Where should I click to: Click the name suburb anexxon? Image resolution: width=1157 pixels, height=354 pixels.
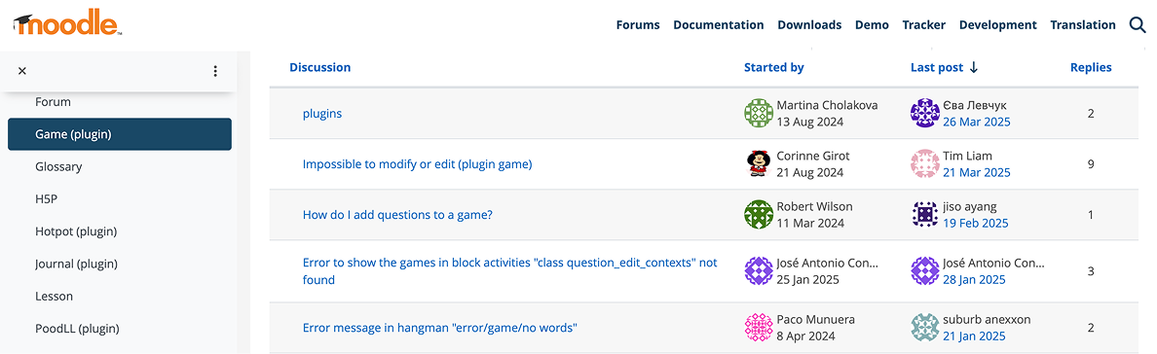(x=987, y=319)
